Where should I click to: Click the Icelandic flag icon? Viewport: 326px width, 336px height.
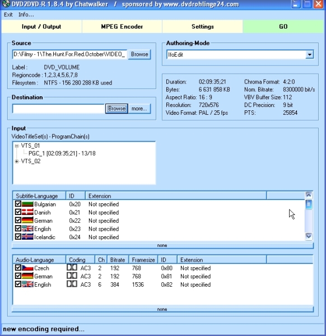[x=27, y=237]
